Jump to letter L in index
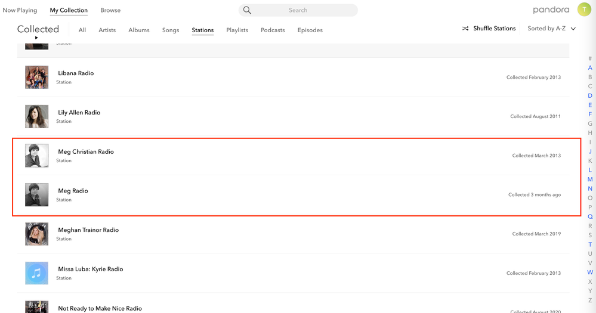 click(590, 170)
